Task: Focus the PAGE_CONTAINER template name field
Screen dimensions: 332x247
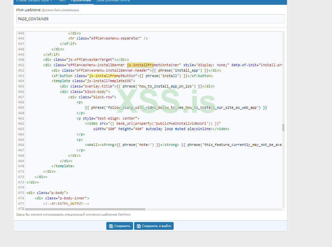Action: click(x=150, y=19)
